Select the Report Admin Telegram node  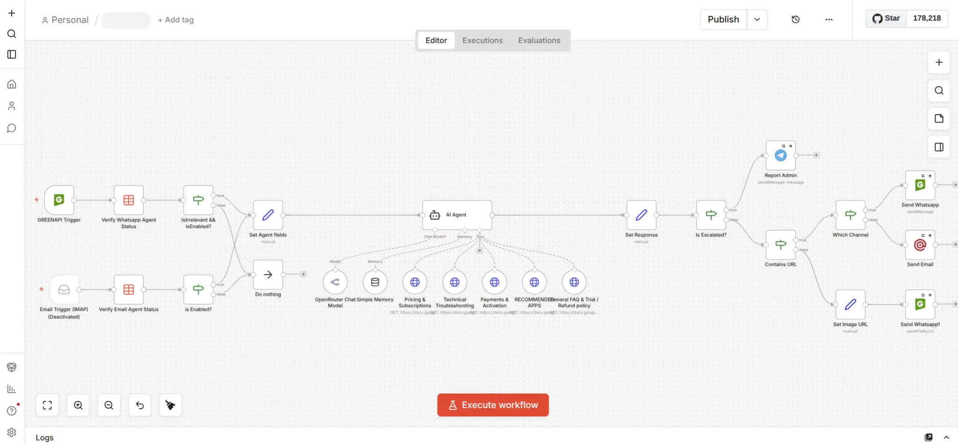(x=781, y=156)
